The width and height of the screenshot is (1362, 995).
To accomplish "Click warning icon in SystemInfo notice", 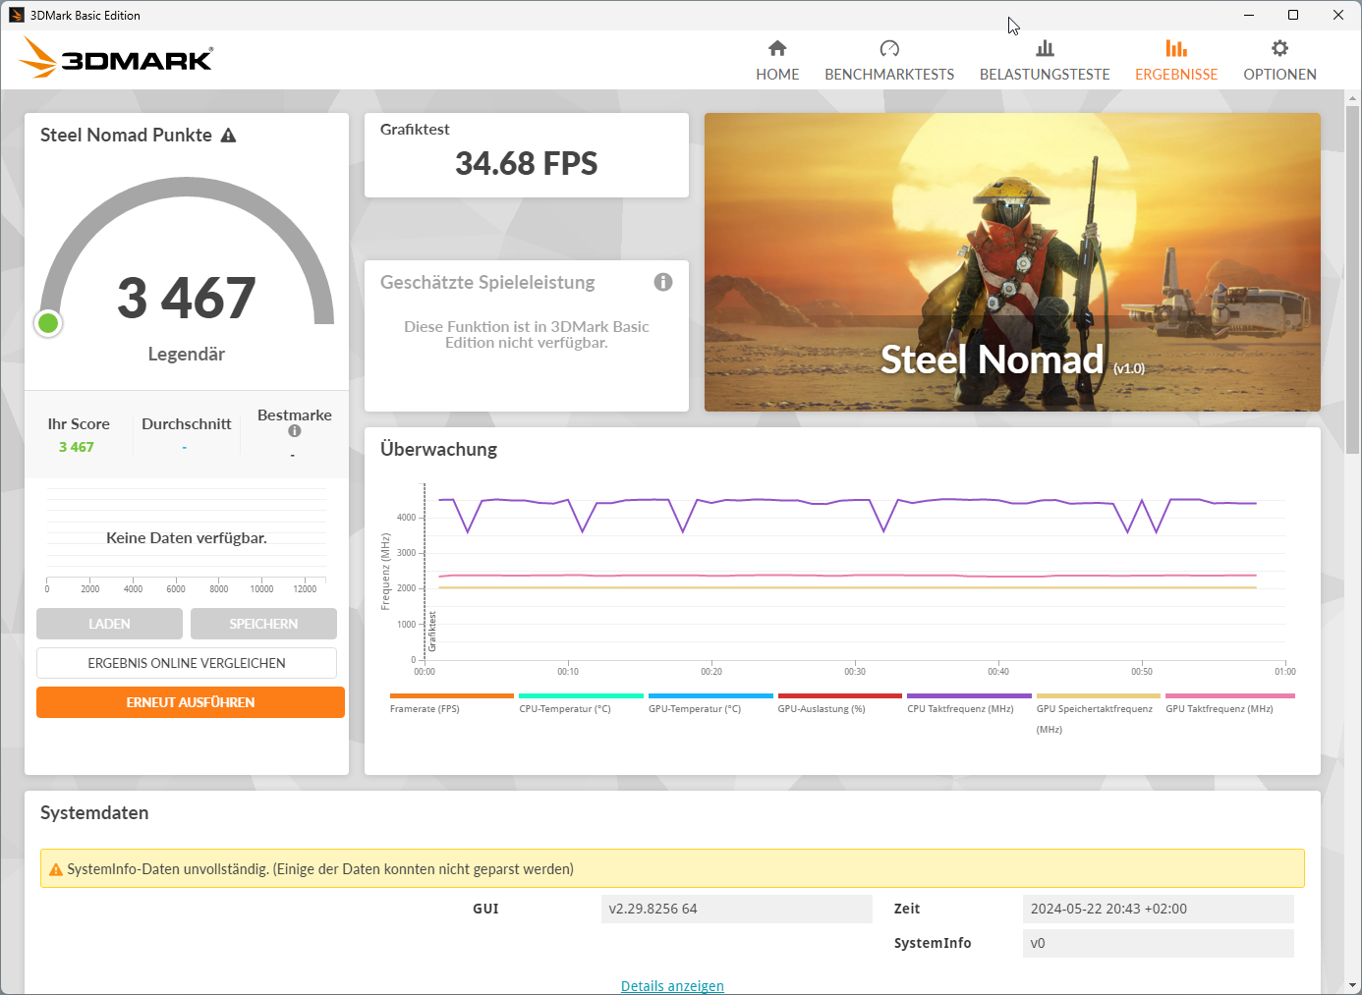I will [56, 869].
